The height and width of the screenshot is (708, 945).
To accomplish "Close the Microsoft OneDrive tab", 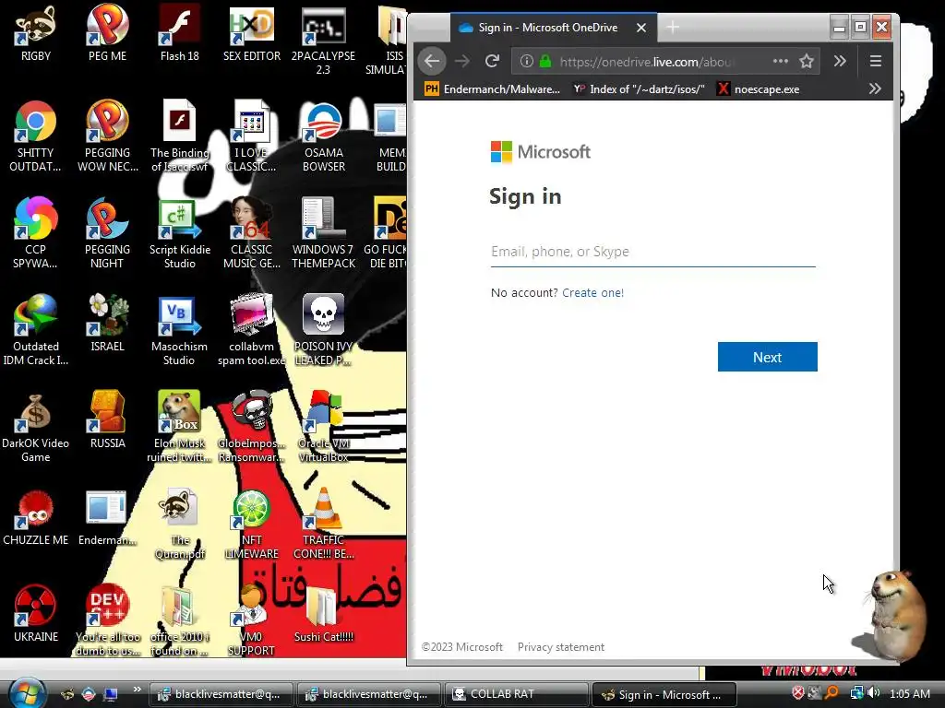I will pyautogui.click(x=641, y=28).
